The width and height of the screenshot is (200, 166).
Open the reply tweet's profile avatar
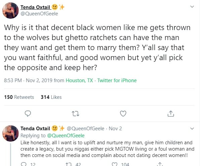click(x=11, y=133)
